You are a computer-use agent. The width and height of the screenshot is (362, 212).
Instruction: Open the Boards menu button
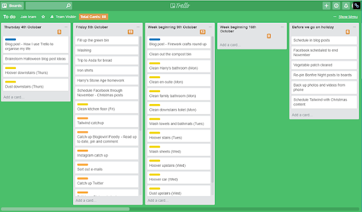[12, 6]
